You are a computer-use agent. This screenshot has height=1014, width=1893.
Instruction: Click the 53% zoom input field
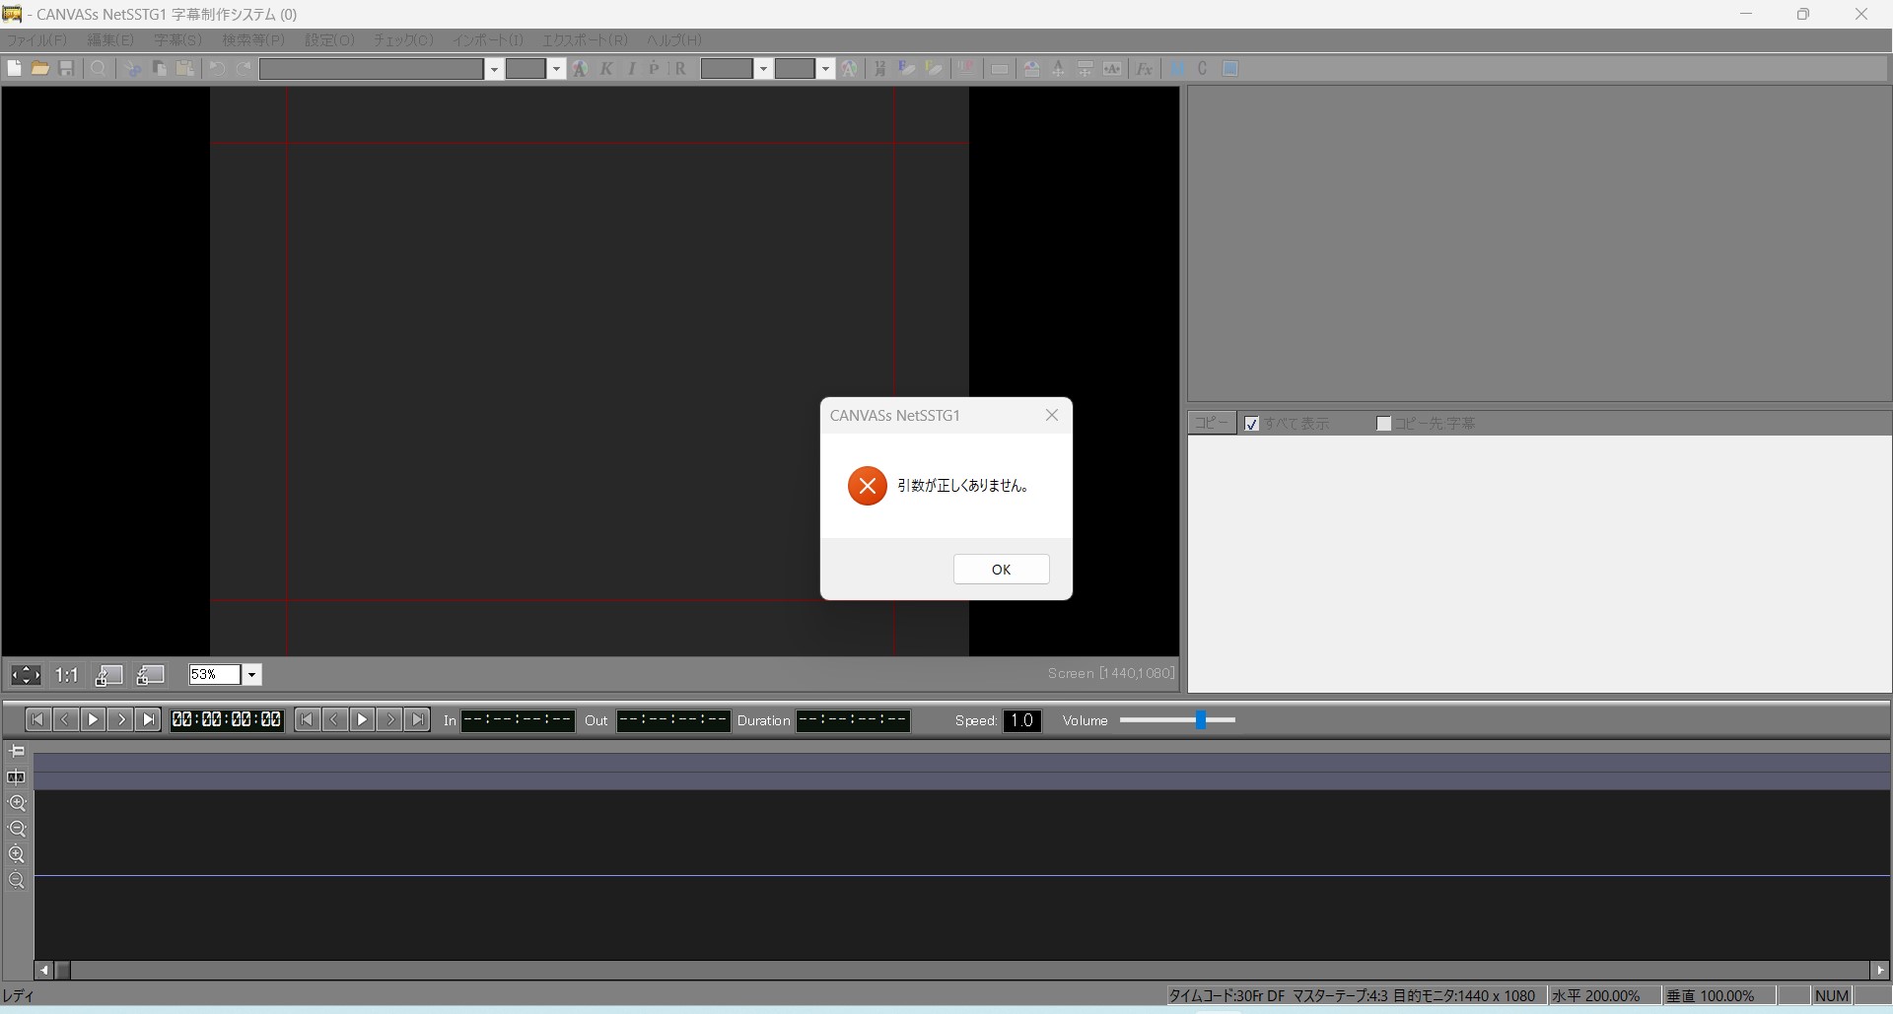[215, 675]
